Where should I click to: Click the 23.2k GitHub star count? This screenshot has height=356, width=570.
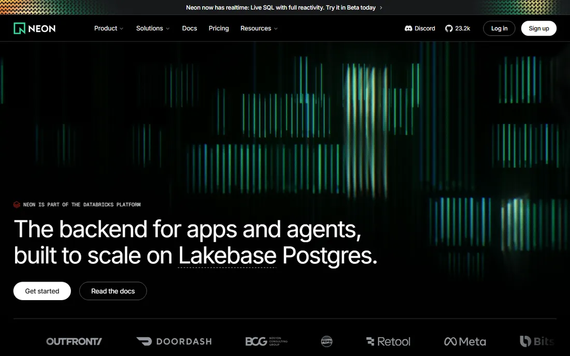[462, 28]
